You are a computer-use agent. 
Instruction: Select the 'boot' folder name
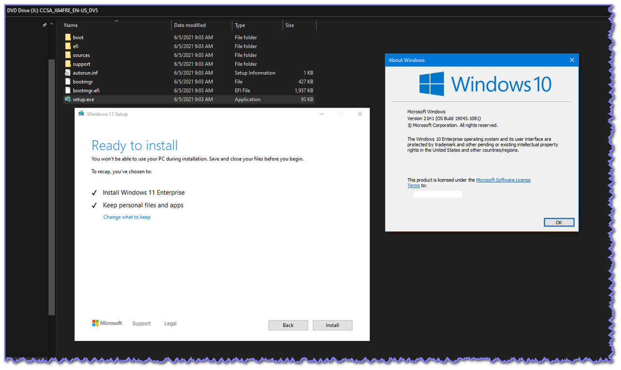click(x=78, y=37)
